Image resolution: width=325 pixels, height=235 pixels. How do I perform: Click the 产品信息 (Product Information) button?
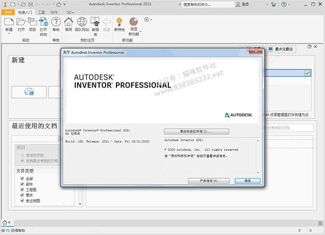point(209,181)
